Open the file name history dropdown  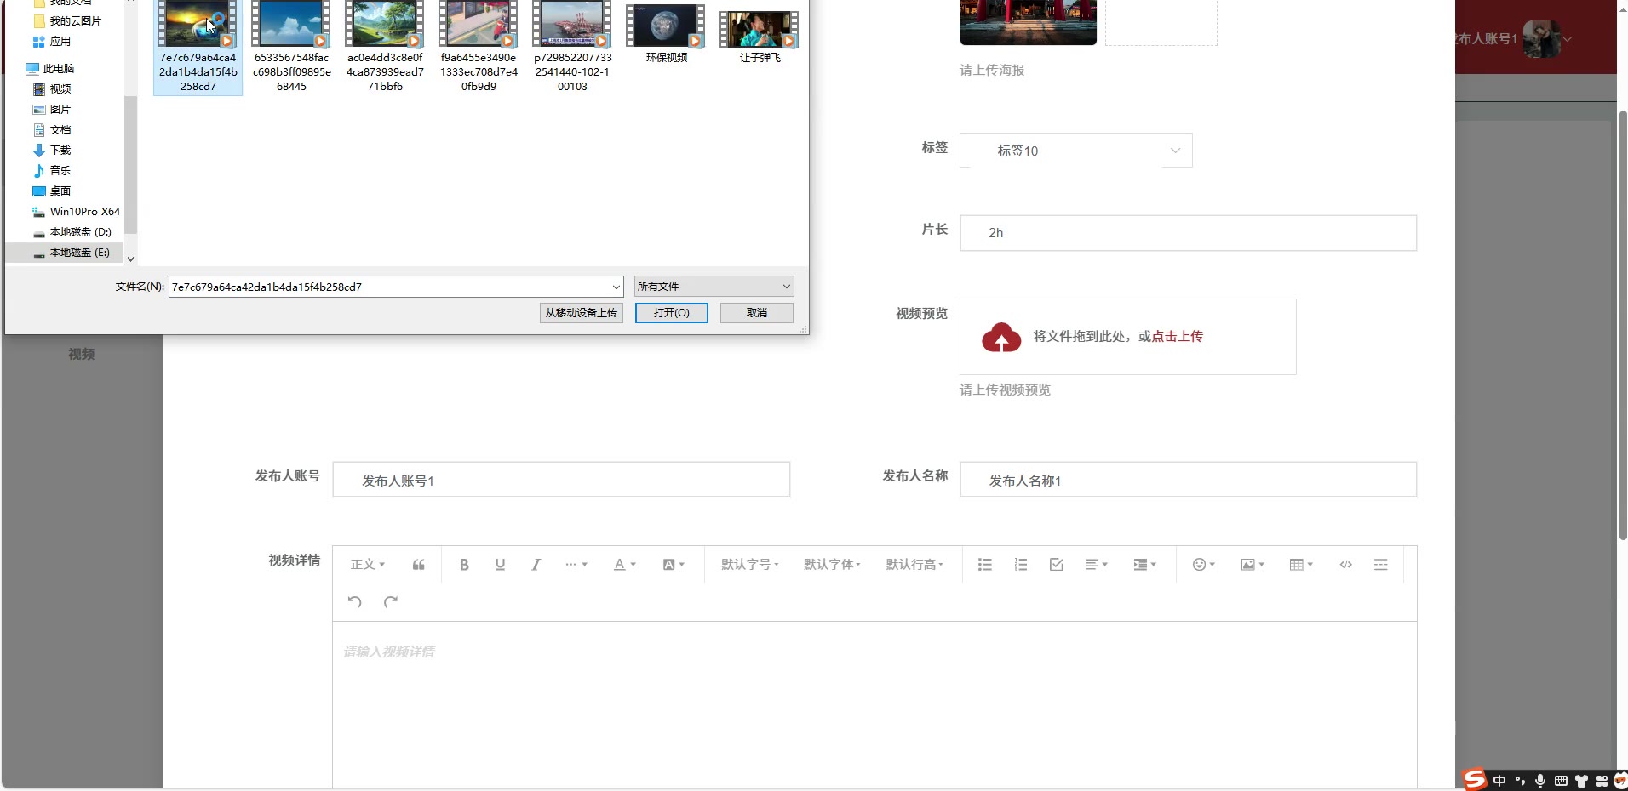click(616, 287)
